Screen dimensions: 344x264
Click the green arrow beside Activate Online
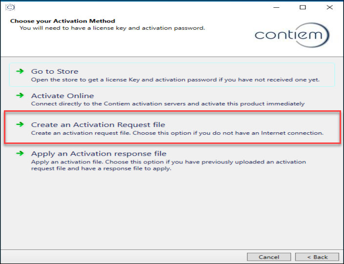tap(20, 96)
